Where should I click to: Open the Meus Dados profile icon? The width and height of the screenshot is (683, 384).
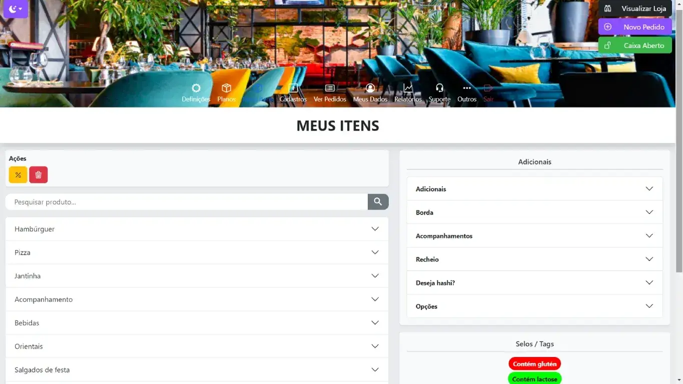[370, 88]
